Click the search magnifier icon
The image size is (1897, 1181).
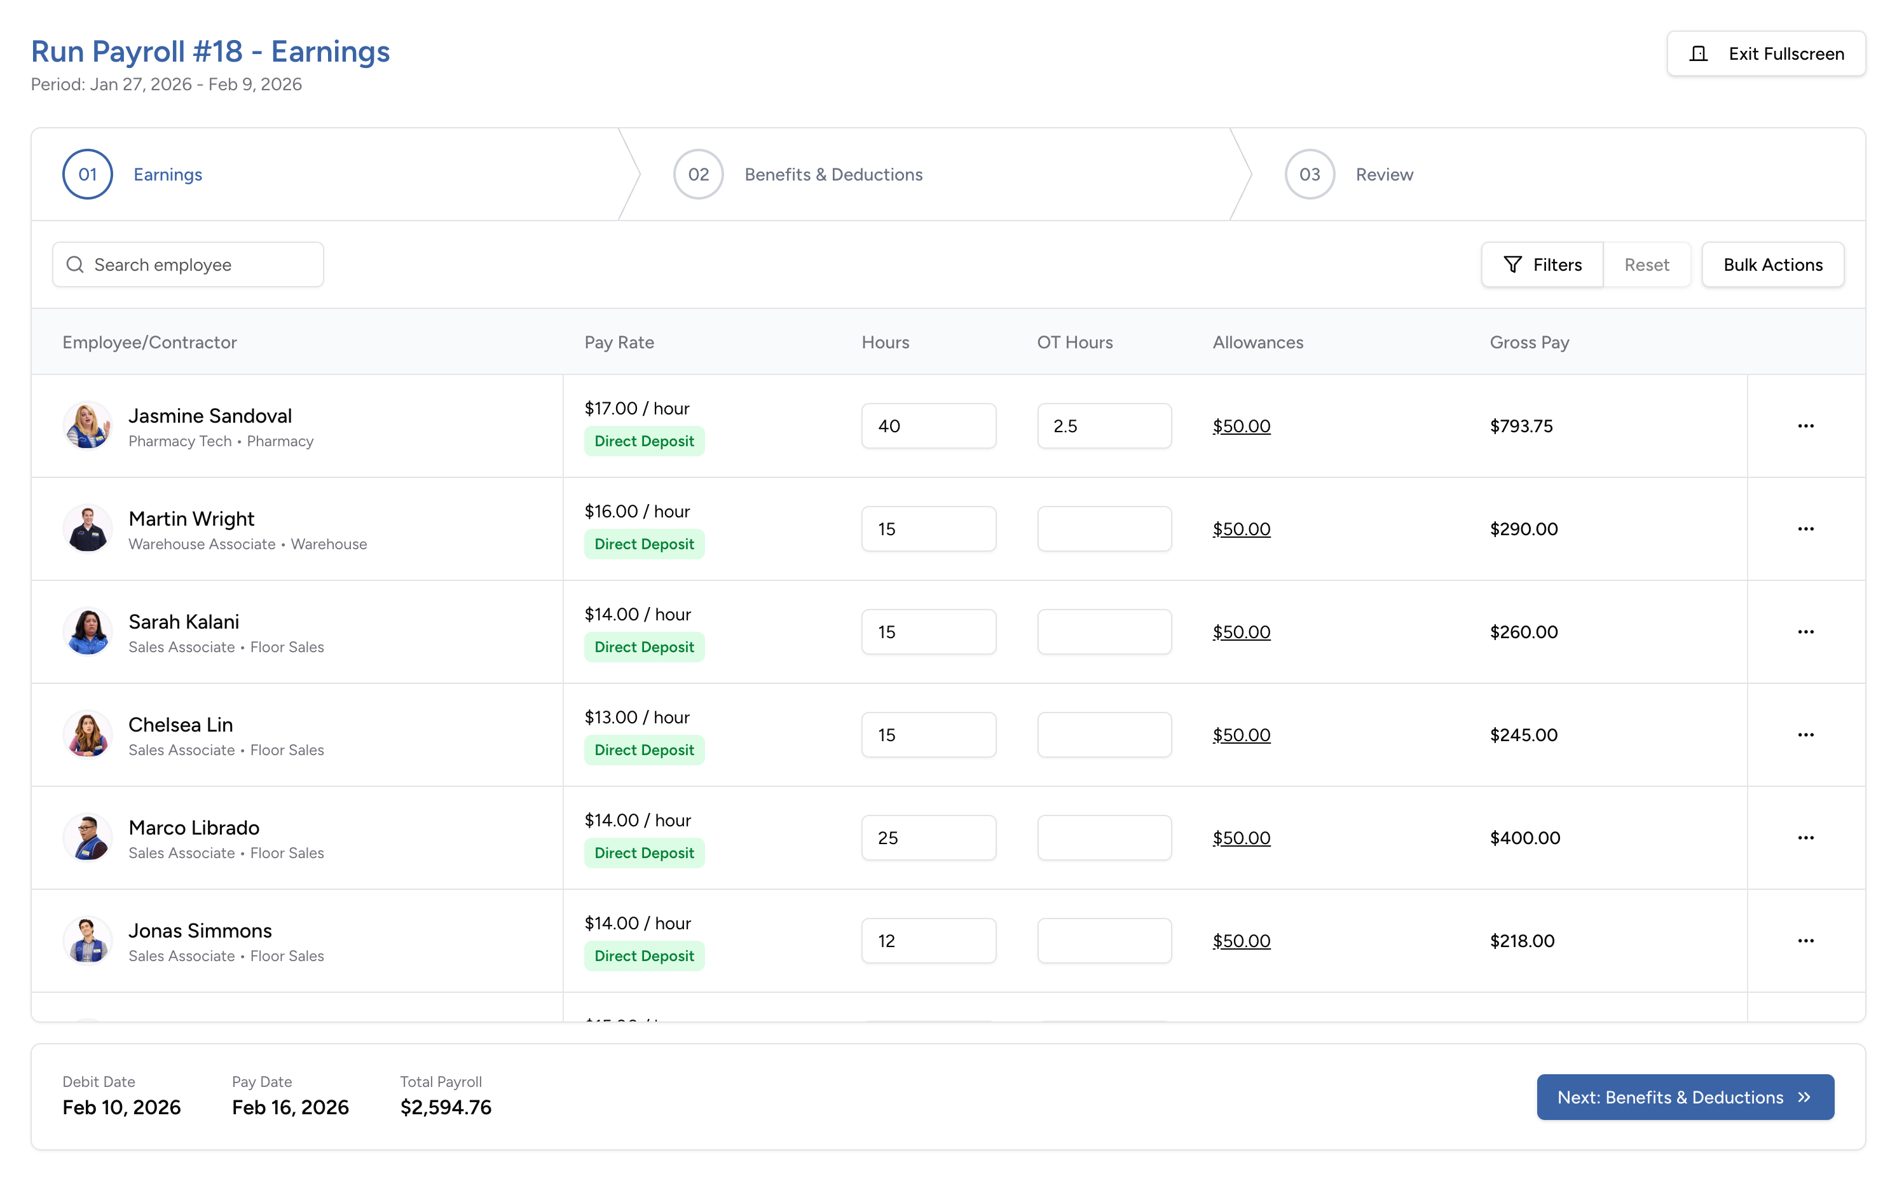tap(75, 264)
